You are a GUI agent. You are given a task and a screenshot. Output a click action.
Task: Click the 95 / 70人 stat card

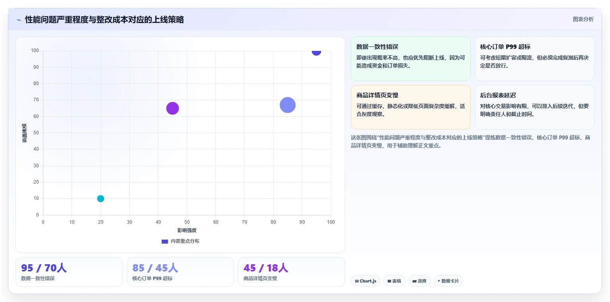point(69,272)
